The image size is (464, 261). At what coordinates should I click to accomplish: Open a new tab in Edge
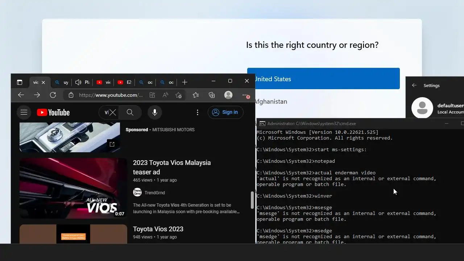pyautogui.click(x=185, y=82)
